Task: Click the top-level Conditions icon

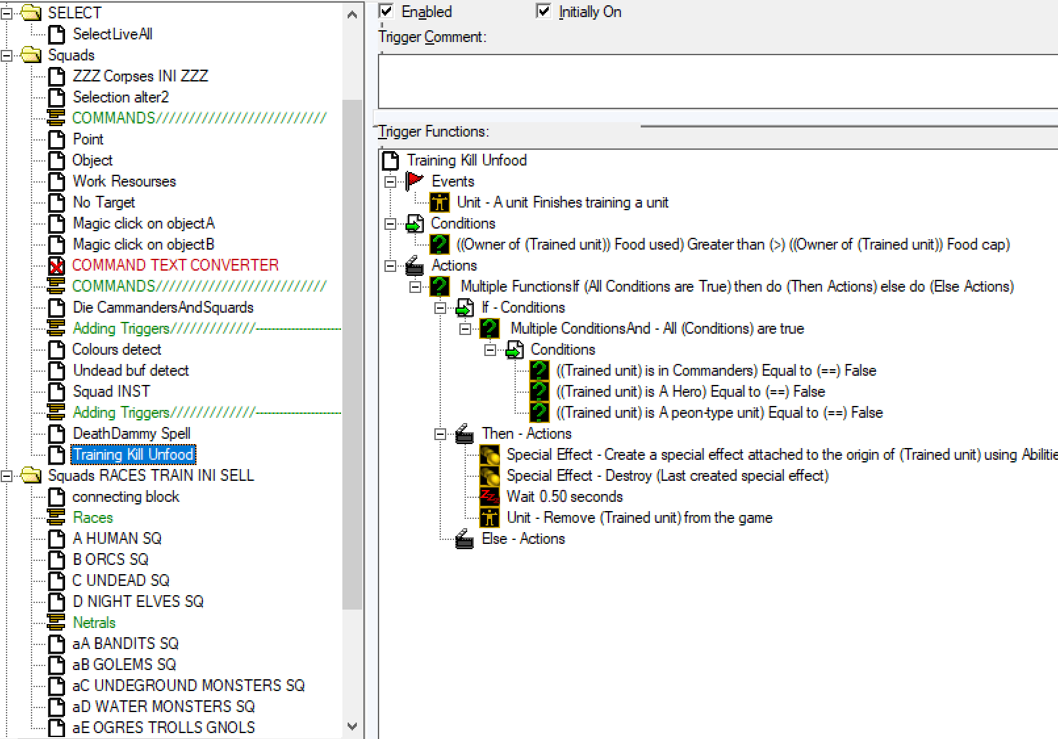Action: [415, 223]
